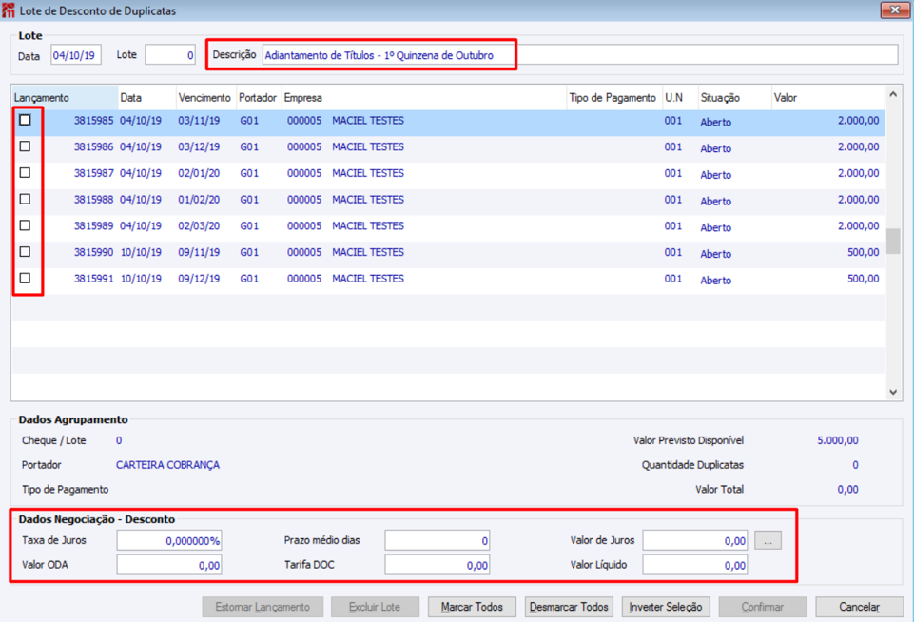This screenshot has height=622, width=914.
Task: Select checkbox for lançamento 3815988
Action: tap(25, 199)
